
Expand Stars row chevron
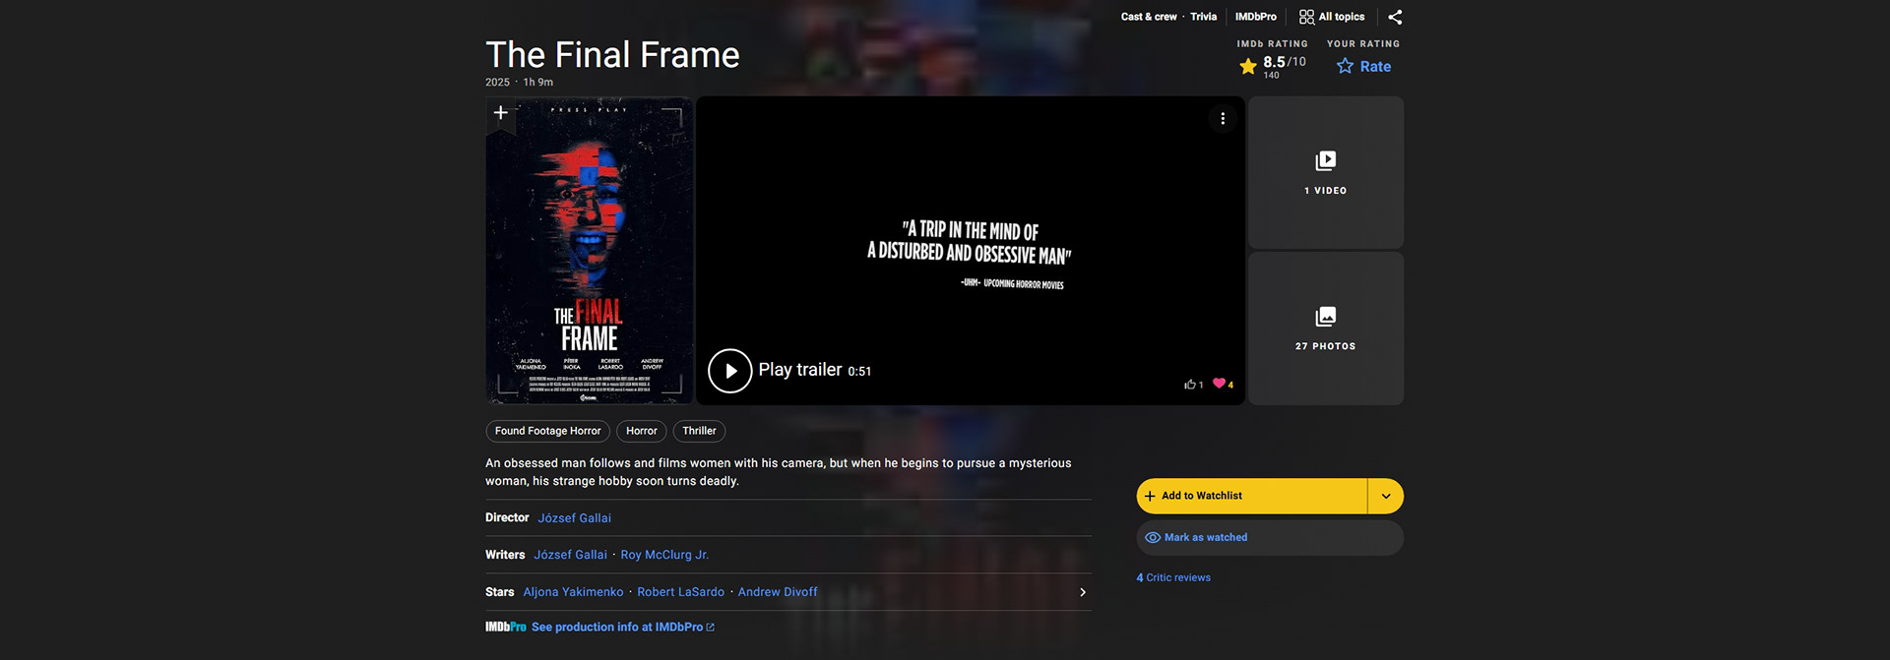pyautogui.click(x=1083, y=592)
